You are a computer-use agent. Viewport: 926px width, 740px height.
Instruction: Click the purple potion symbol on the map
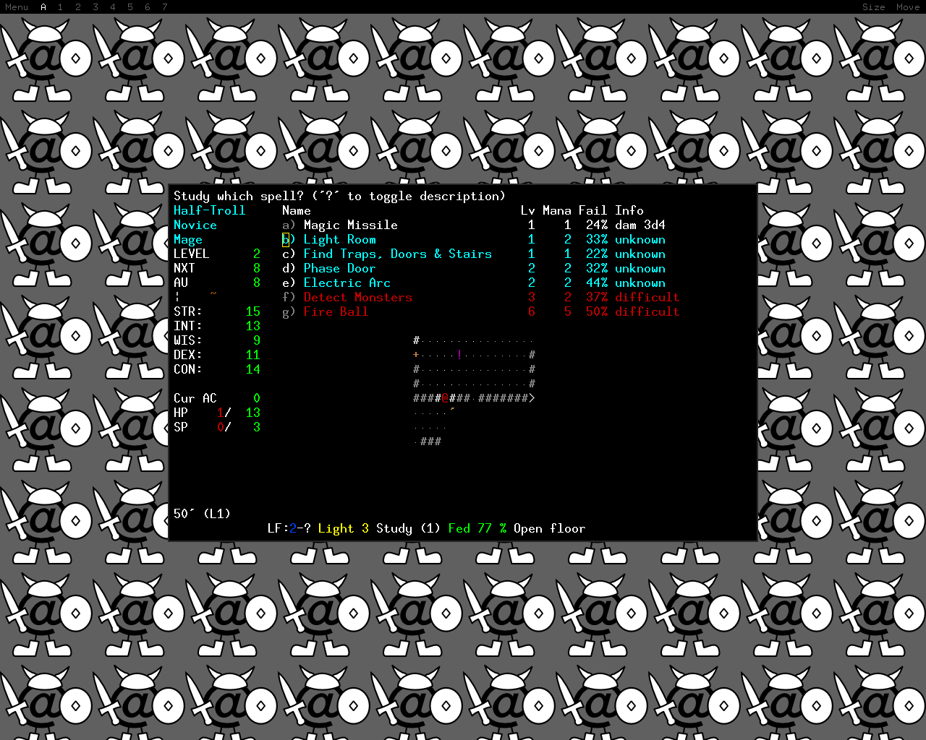tap(459, 355)
